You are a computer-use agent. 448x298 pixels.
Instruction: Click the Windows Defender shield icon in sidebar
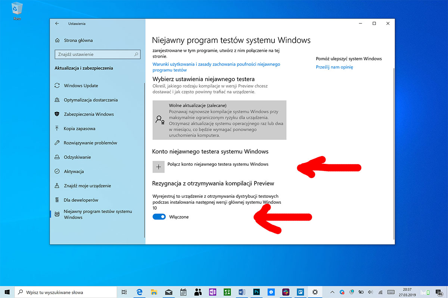tap(57, 114)
